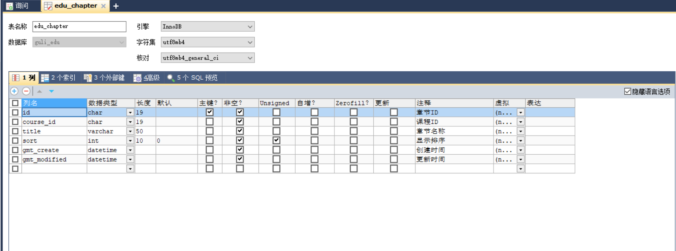
Task: Open virtual dropdown for id row
Action: pyautogui.click(x=521, y=113)
